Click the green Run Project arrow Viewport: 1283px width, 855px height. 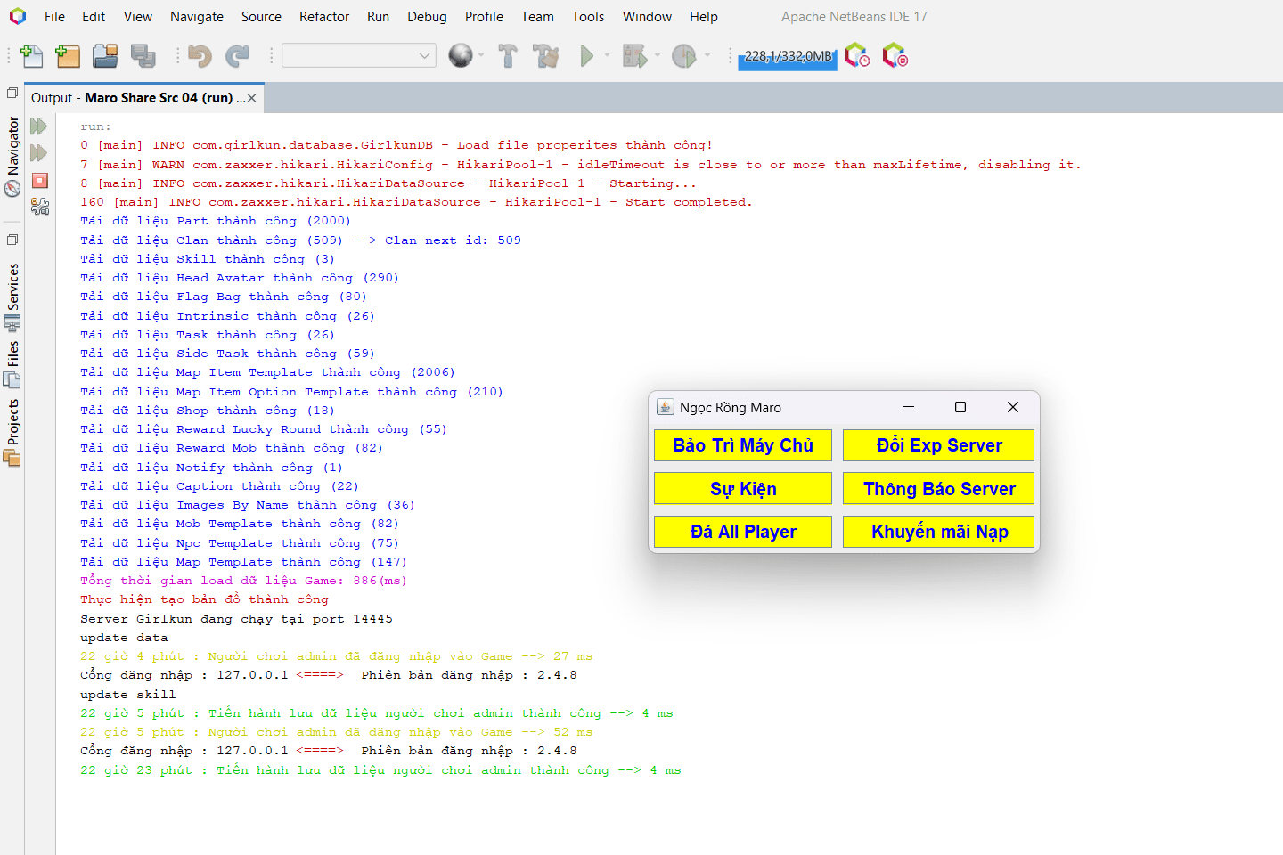(x=586, y=56)
